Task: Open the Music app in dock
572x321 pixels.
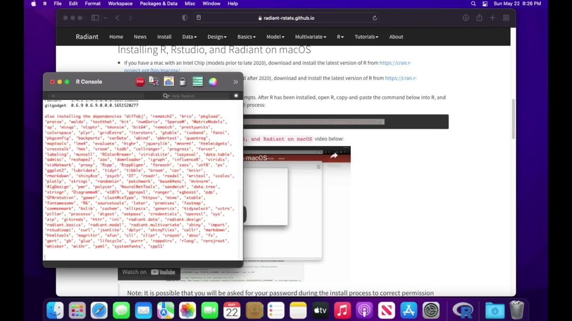Action: pos(342,310)
